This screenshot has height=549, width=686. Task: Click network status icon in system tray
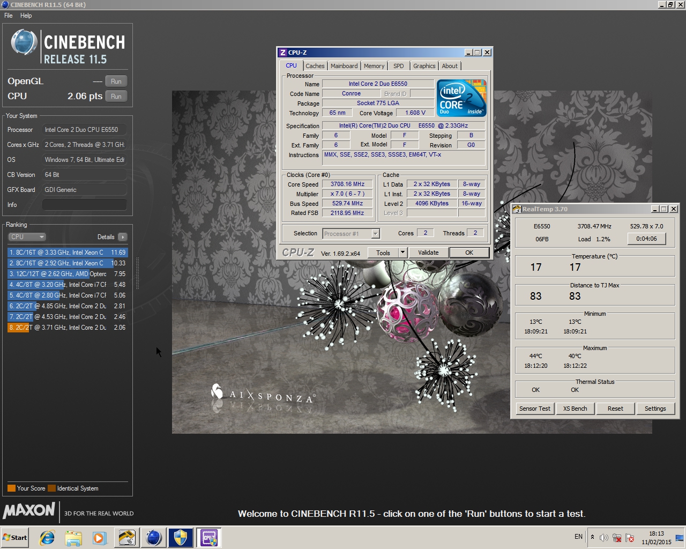pos(617,538)
